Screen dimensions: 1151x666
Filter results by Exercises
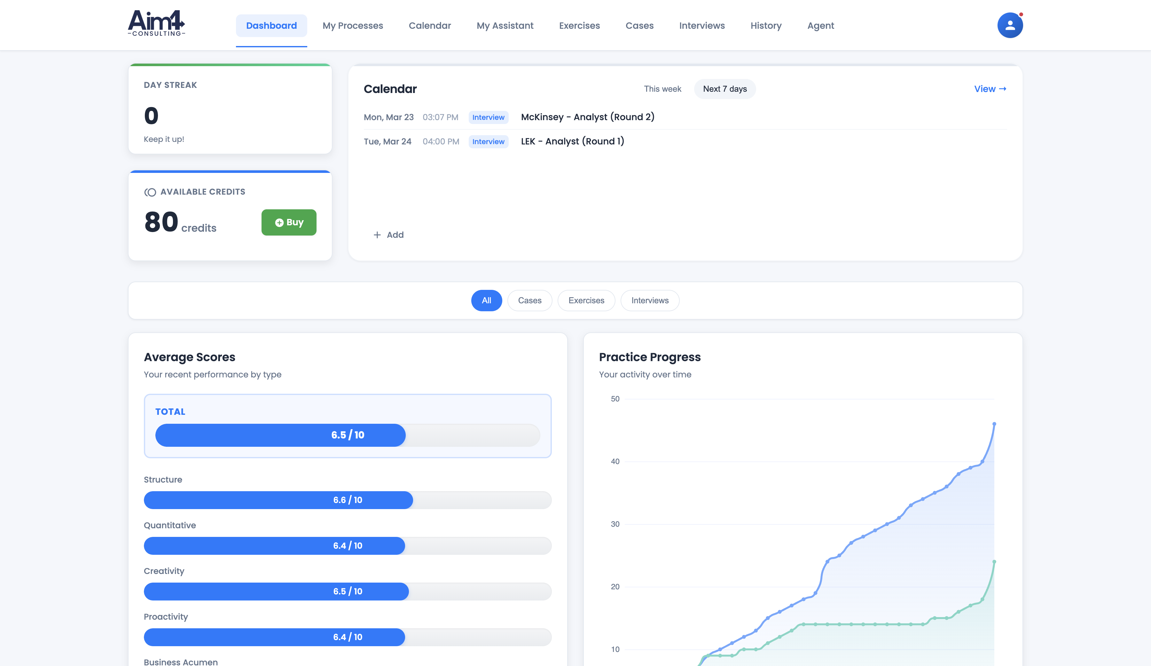pyautogui.click(x=586, y=300)
